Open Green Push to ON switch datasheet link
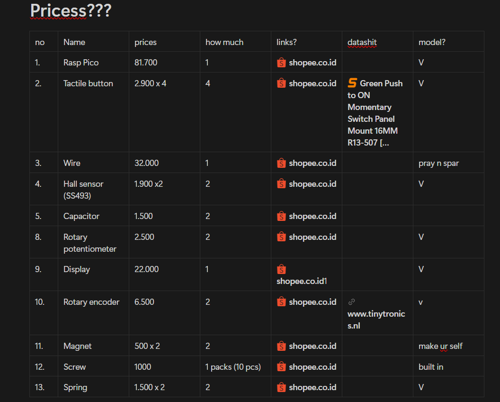The height and width of the screenshot is (402, 500). [374, 113]
